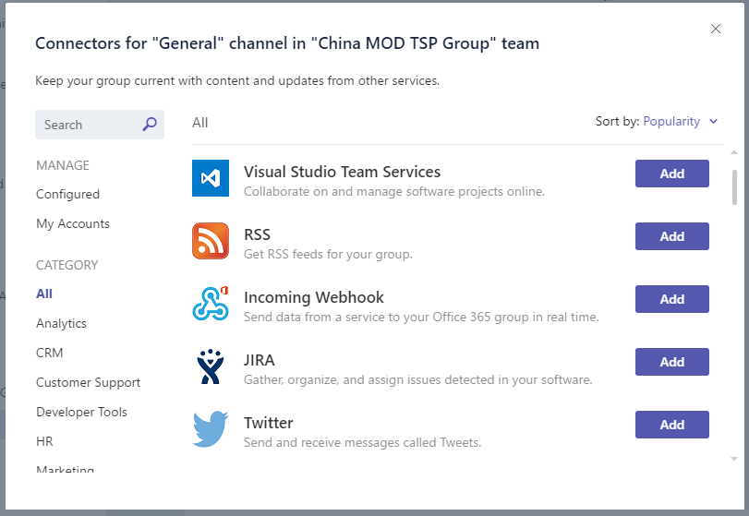Viewport: 749px width, 516px height.
Task: Add the Visual Studio Team Services connector
Action: (671, 174)
